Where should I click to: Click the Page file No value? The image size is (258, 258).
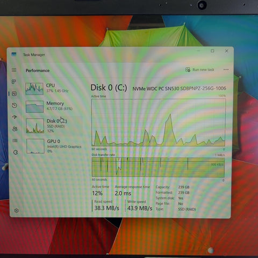click(181, 204)
